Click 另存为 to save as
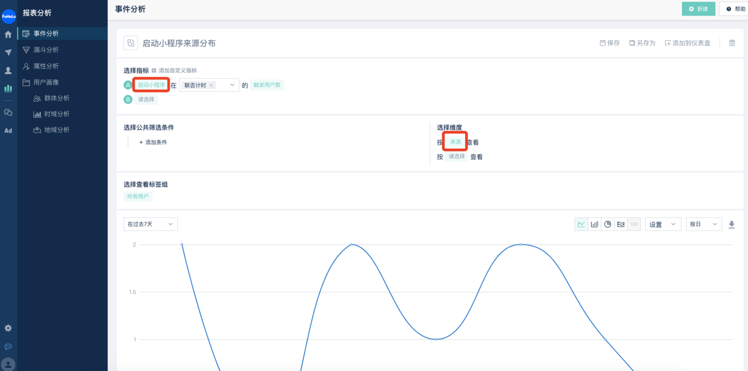Screen dimensions: 748x371 coord(642,43)
